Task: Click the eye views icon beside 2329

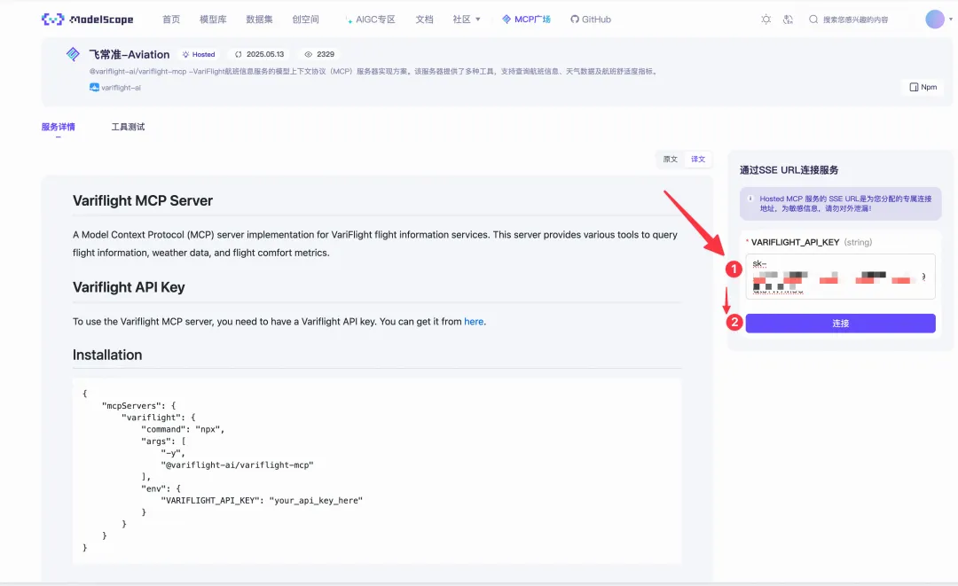Action: pyautogui.click(x=309, y=54)
